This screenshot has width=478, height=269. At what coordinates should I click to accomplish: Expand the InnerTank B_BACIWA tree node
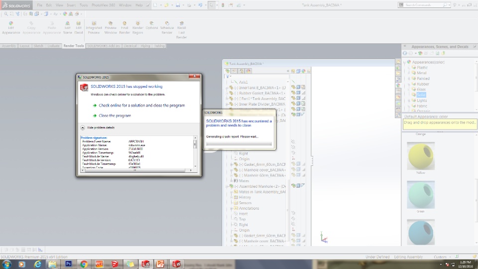[227, 88]
